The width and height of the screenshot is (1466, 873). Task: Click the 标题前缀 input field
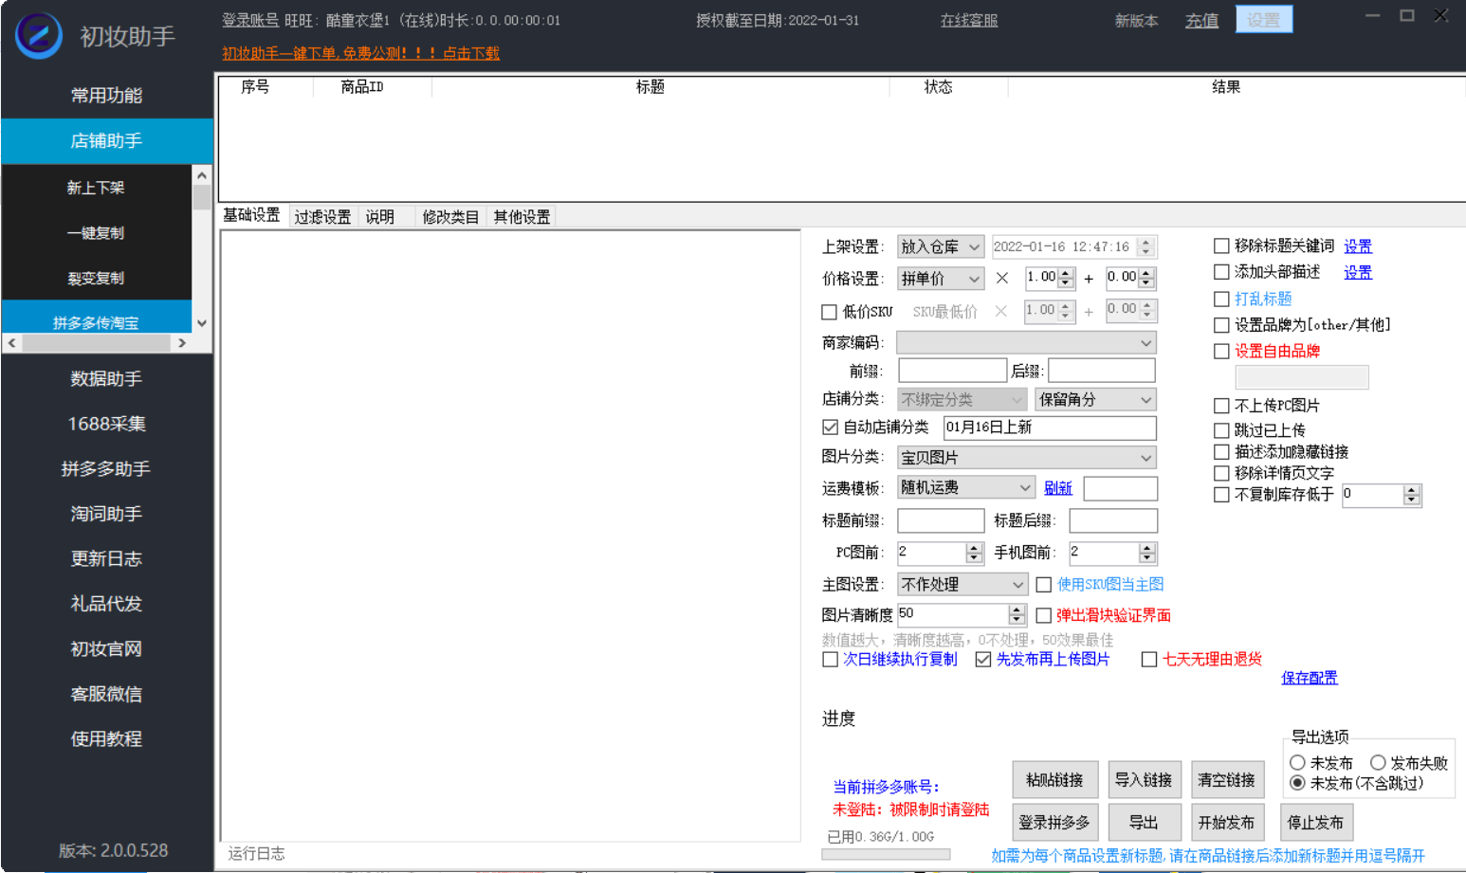(x=941, y=520)
